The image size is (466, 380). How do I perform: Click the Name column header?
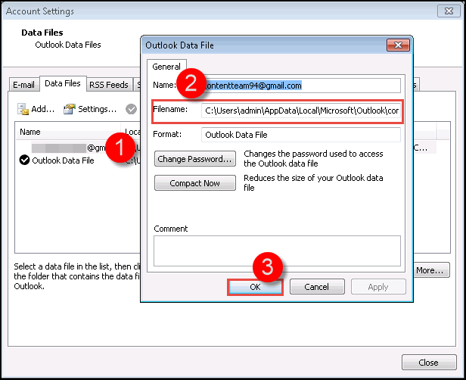pyautogui.click(x=68, y=132)
